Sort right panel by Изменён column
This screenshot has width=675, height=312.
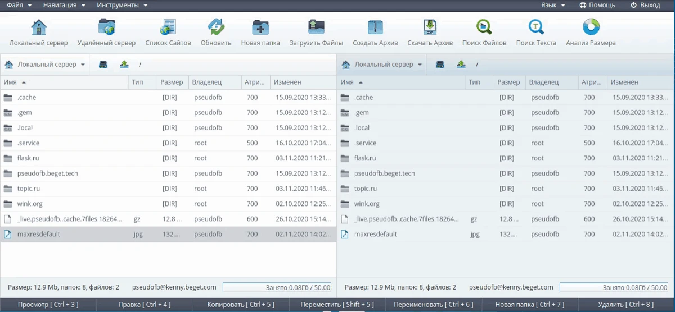[x=624, y=82]
